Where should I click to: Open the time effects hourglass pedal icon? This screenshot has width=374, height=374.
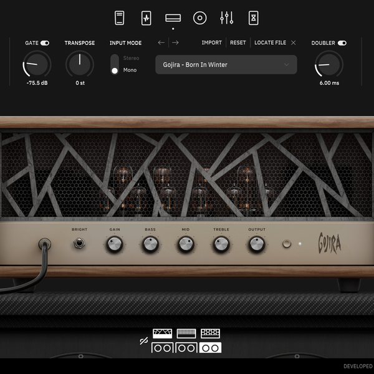point(253,18)
